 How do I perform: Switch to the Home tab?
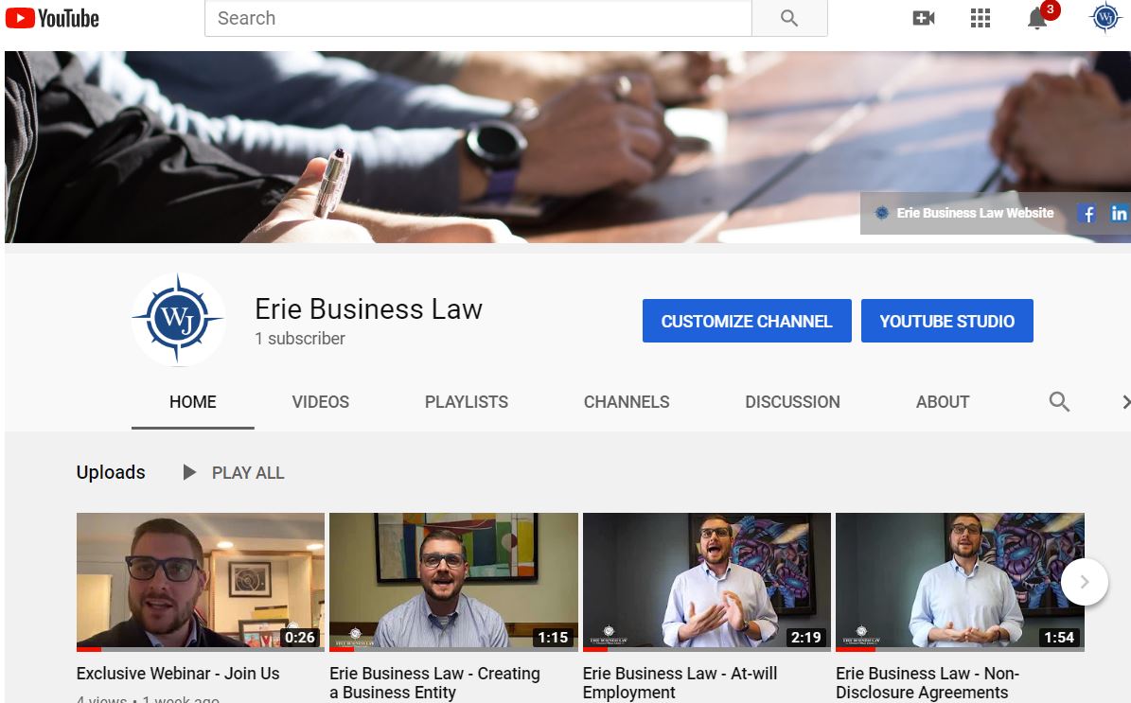[192, 401]
